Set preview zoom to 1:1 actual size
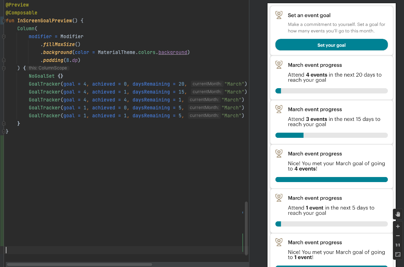The height and width of the screenshot is (267, 404). (398, 245)
